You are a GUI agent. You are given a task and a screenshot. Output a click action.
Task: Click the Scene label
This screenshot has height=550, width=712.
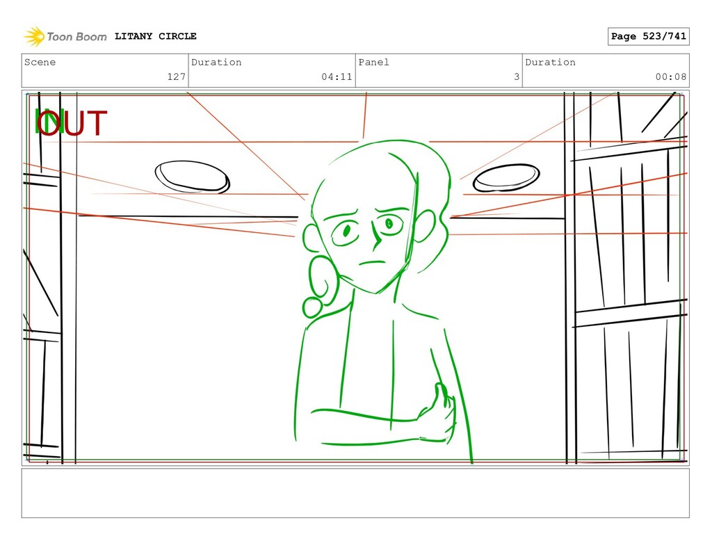pyautogui.click(x=40, y=62)
